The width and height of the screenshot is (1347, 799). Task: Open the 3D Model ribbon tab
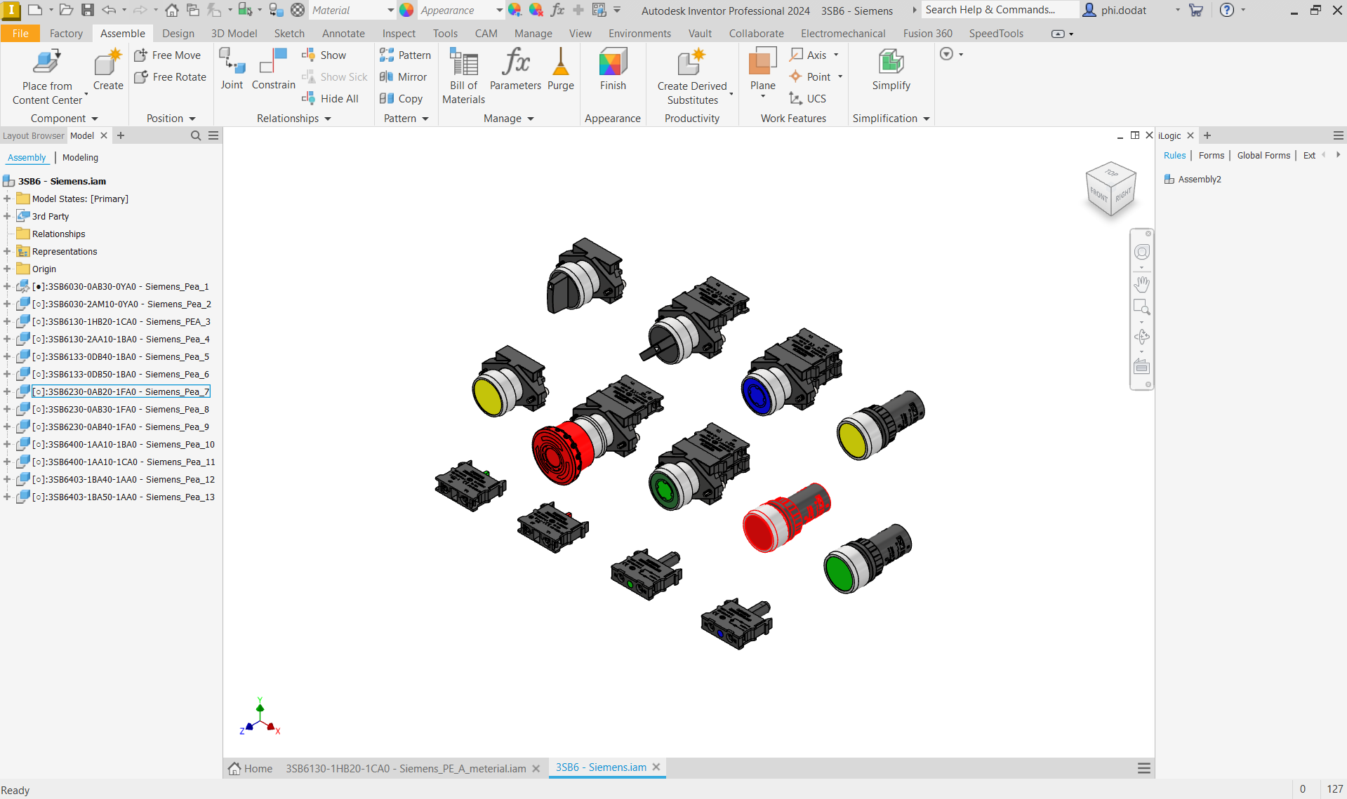(234, 34)
